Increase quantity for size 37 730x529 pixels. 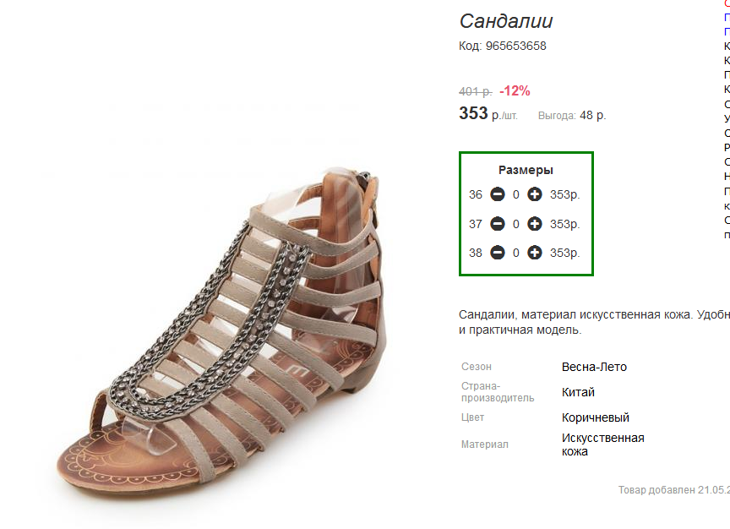click(535, 224)
